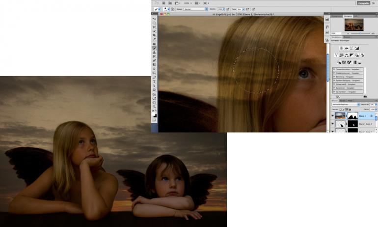Open the Deckkraft slider dropdown in Layers
This screenshot has width=378, height=227.
[x=376, y=105]
